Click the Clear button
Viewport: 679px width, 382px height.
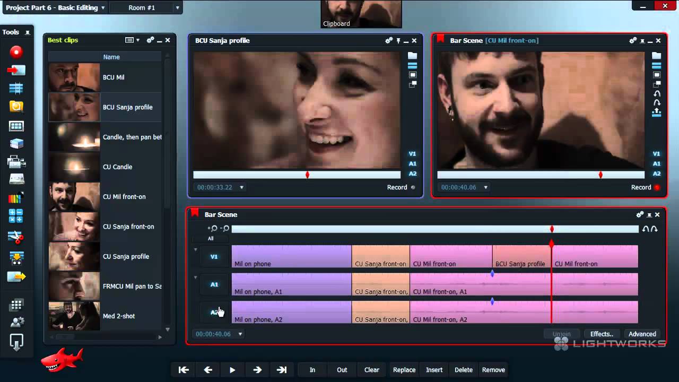(372, 370)
